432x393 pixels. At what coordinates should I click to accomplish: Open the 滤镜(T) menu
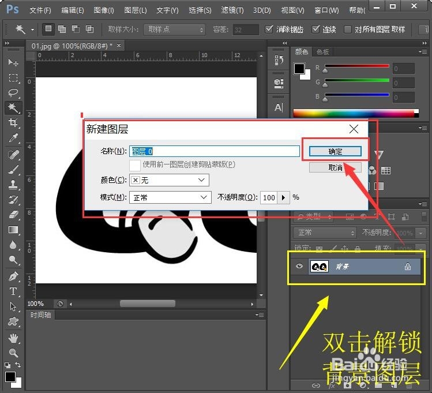232,10
